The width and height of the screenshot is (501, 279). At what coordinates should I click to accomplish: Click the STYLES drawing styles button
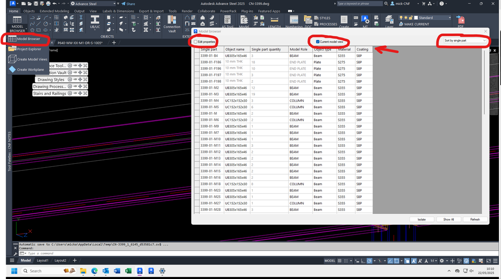point(322,18)
